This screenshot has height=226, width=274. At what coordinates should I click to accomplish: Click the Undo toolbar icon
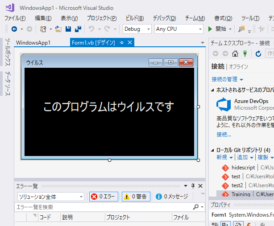click(91, 29)
